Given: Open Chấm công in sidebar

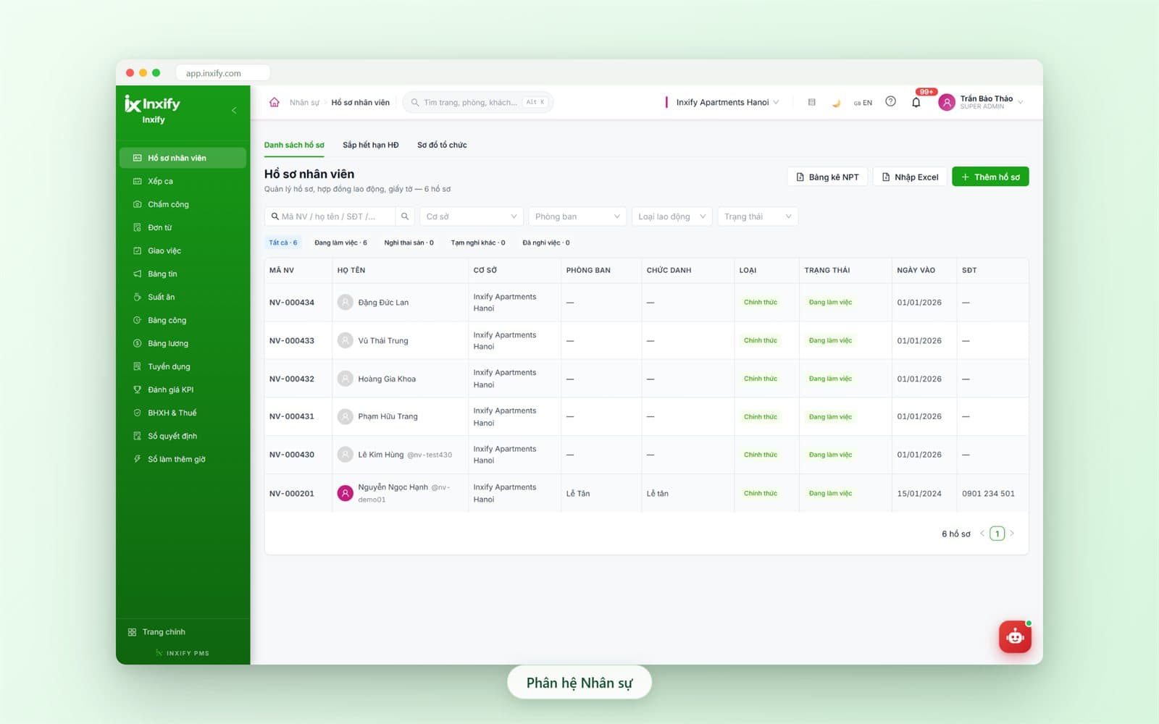Looking at the screenshot, I should (x=183, y=204).
